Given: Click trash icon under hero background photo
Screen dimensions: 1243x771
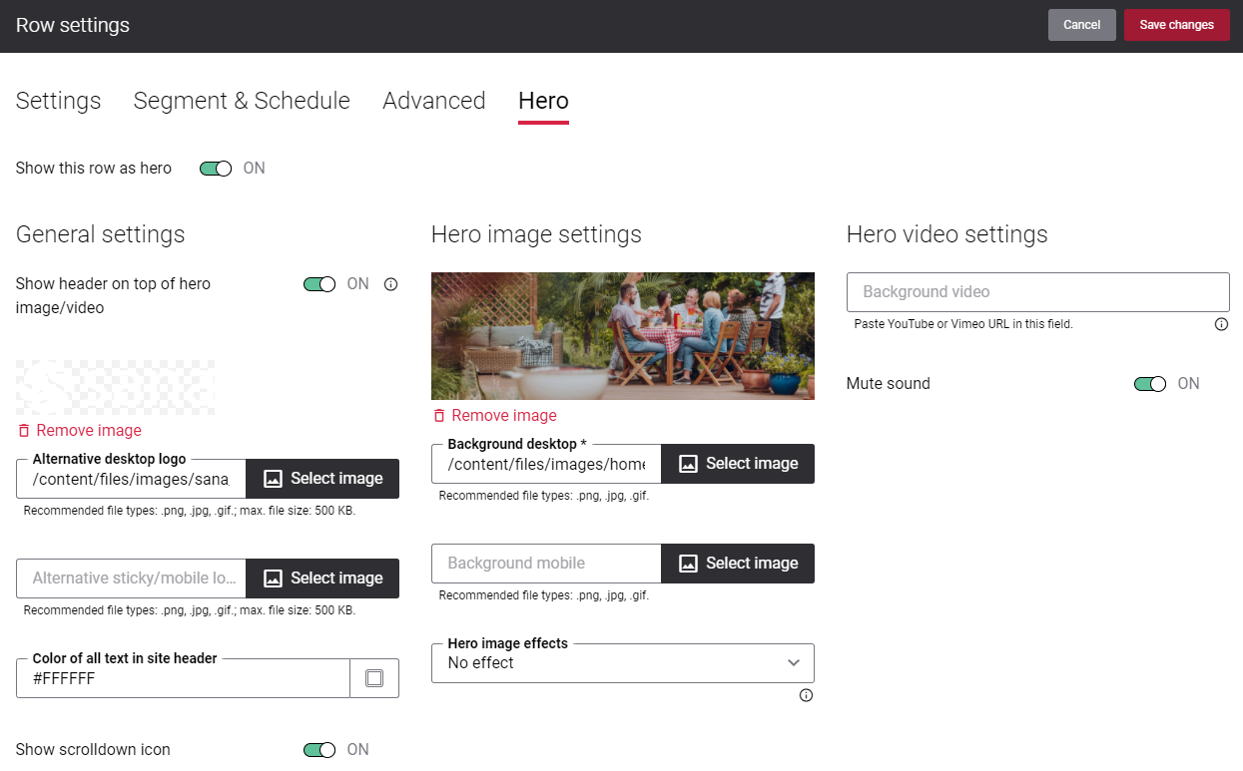Looking at the screenshot, I should [439, 416].
